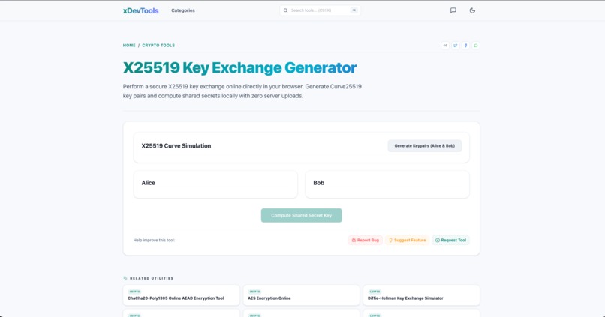Open CRYPTO TOOLS breadcrumb
This screenshot has width=605, height=317.
[158, 46]
